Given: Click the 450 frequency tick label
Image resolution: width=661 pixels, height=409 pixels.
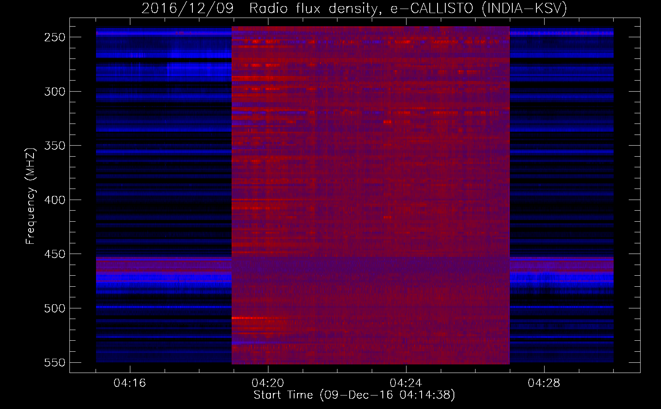Looking at the screenshot, I should 55,254.
